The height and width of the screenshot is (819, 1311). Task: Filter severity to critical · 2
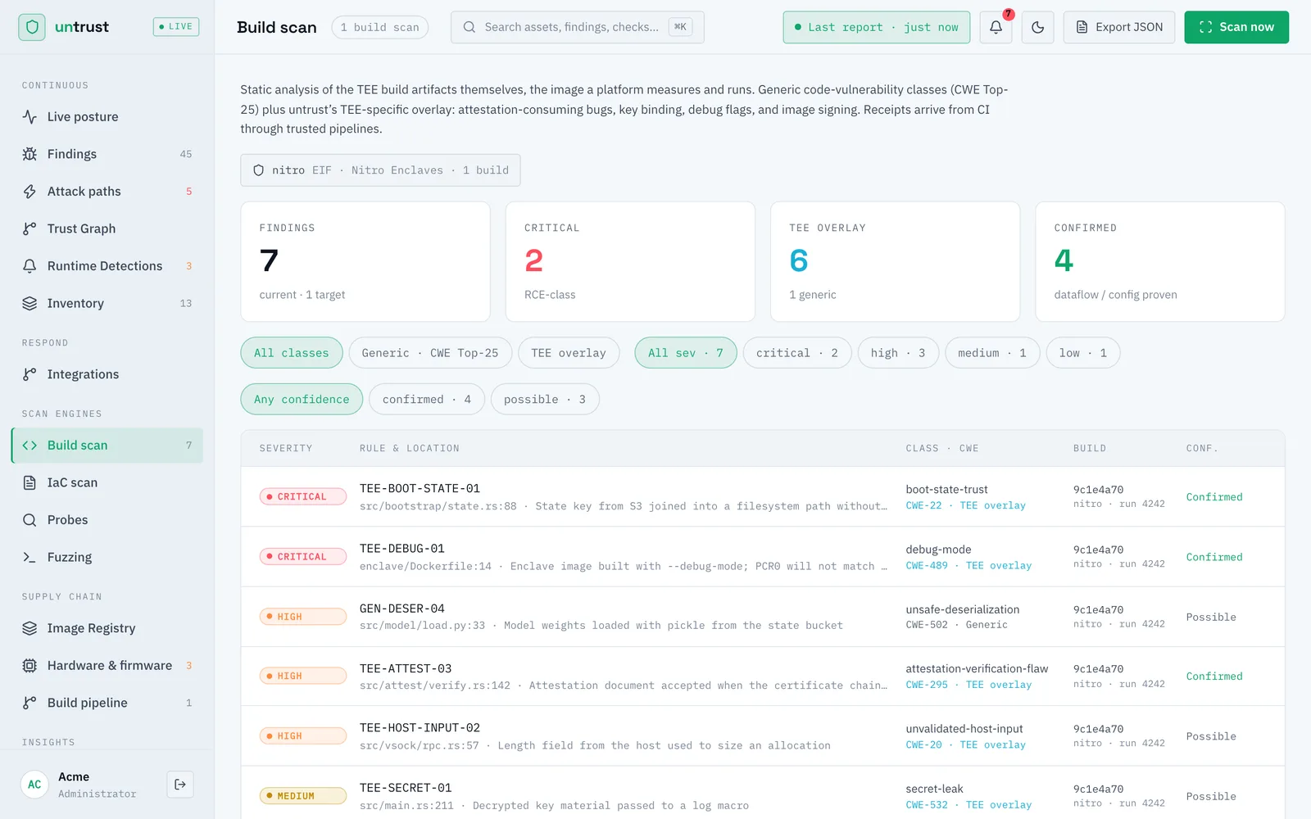797,353
